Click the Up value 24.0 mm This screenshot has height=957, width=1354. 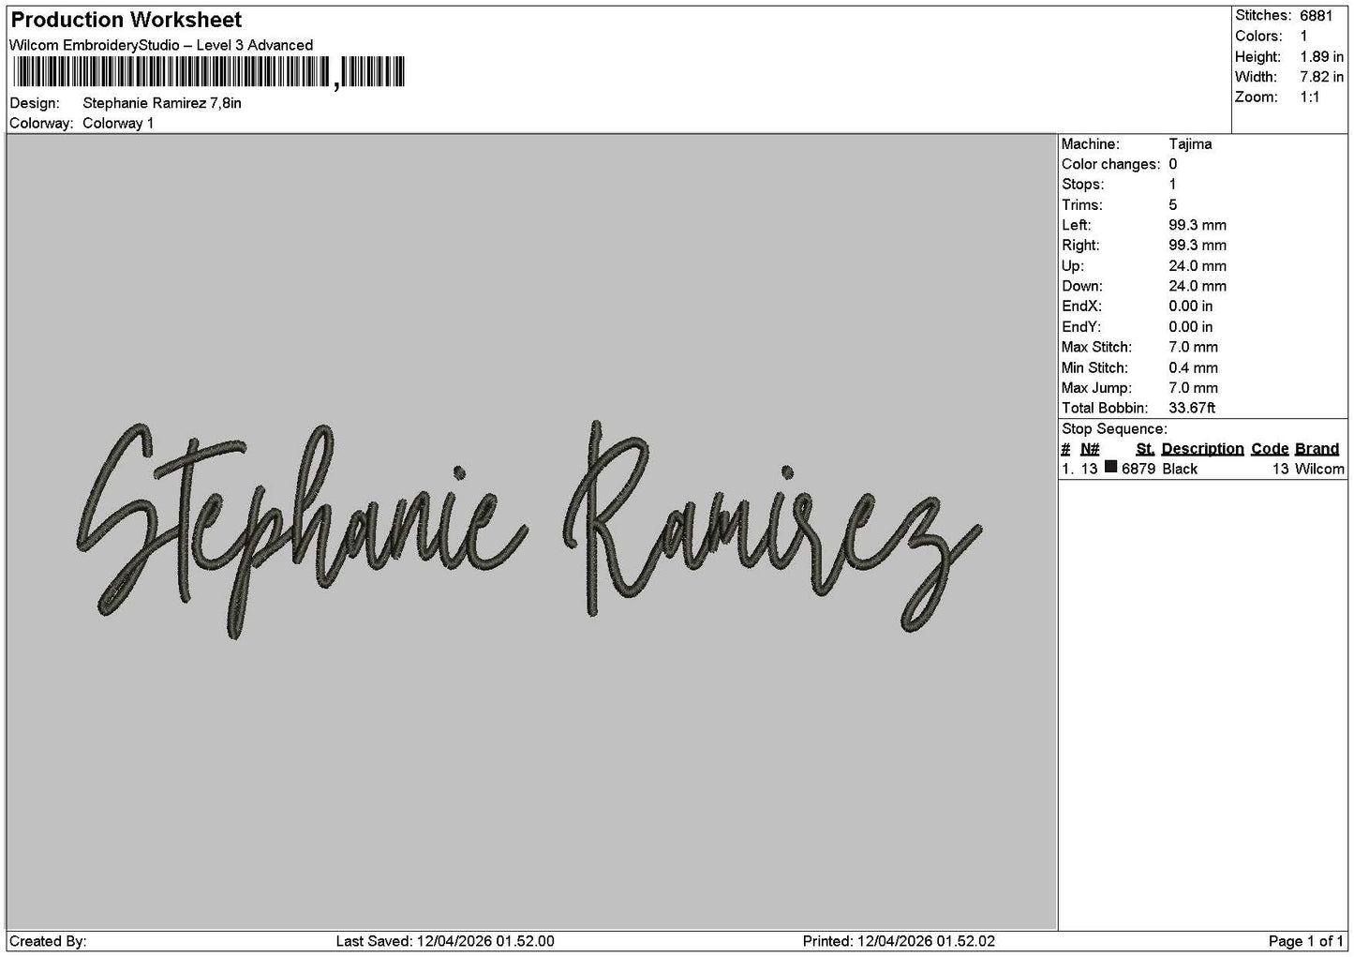coord(1198,266)
